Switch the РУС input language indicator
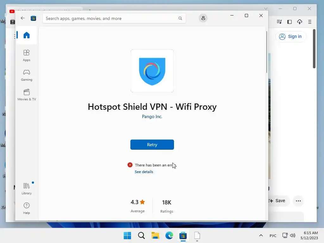 tap(273, 235)
